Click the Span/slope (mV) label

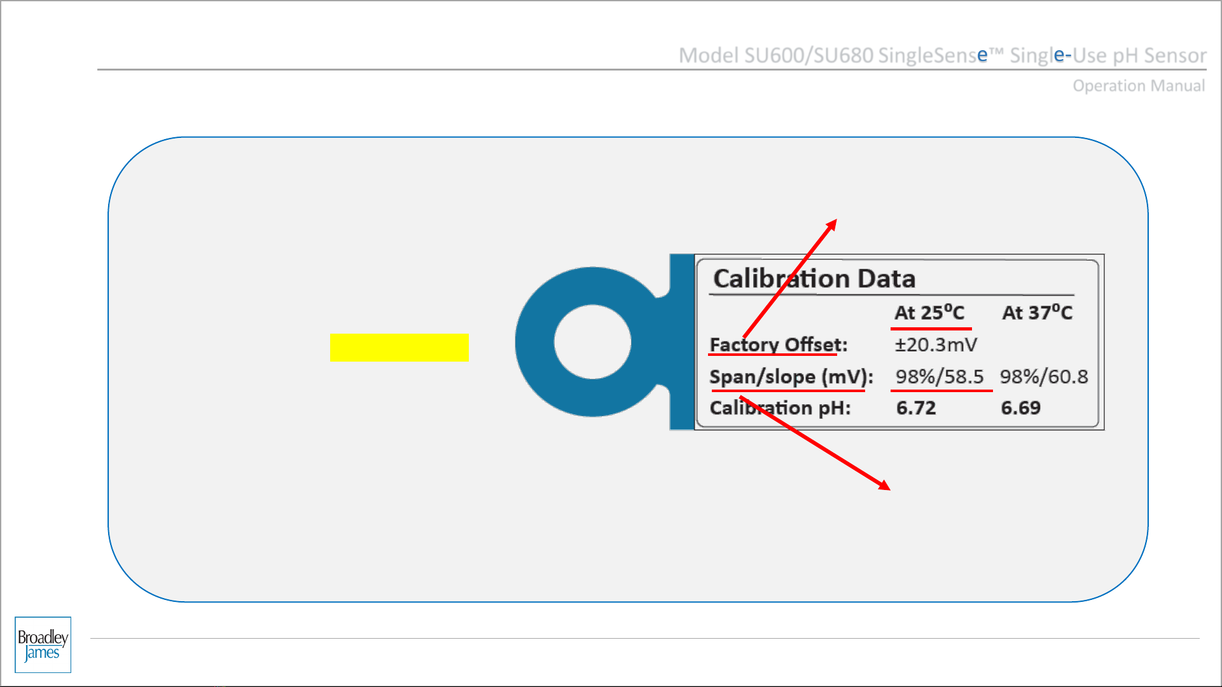(791, 377)
